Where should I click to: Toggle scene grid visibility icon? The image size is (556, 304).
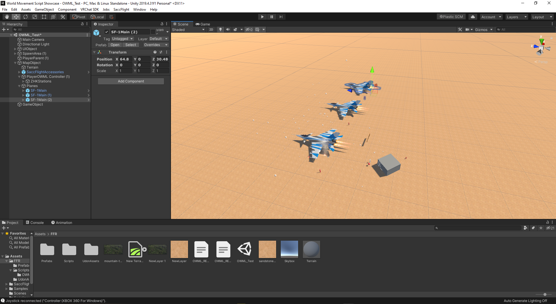(x=257, y=30)
